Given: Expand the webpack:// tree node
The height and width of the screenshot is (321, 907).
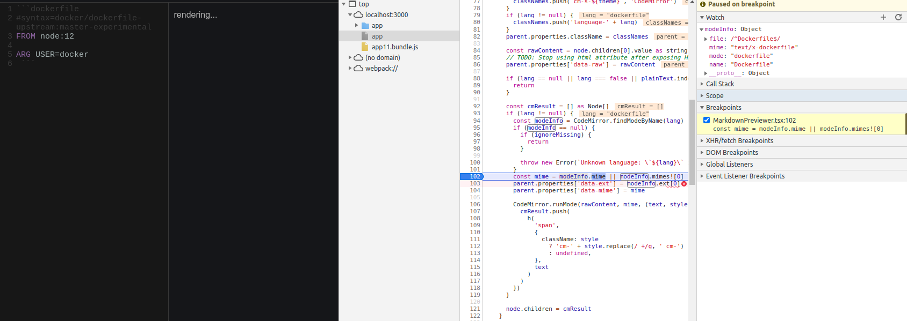Looking at the screenshot, I should pyautogui.click(x=350, y=69).
